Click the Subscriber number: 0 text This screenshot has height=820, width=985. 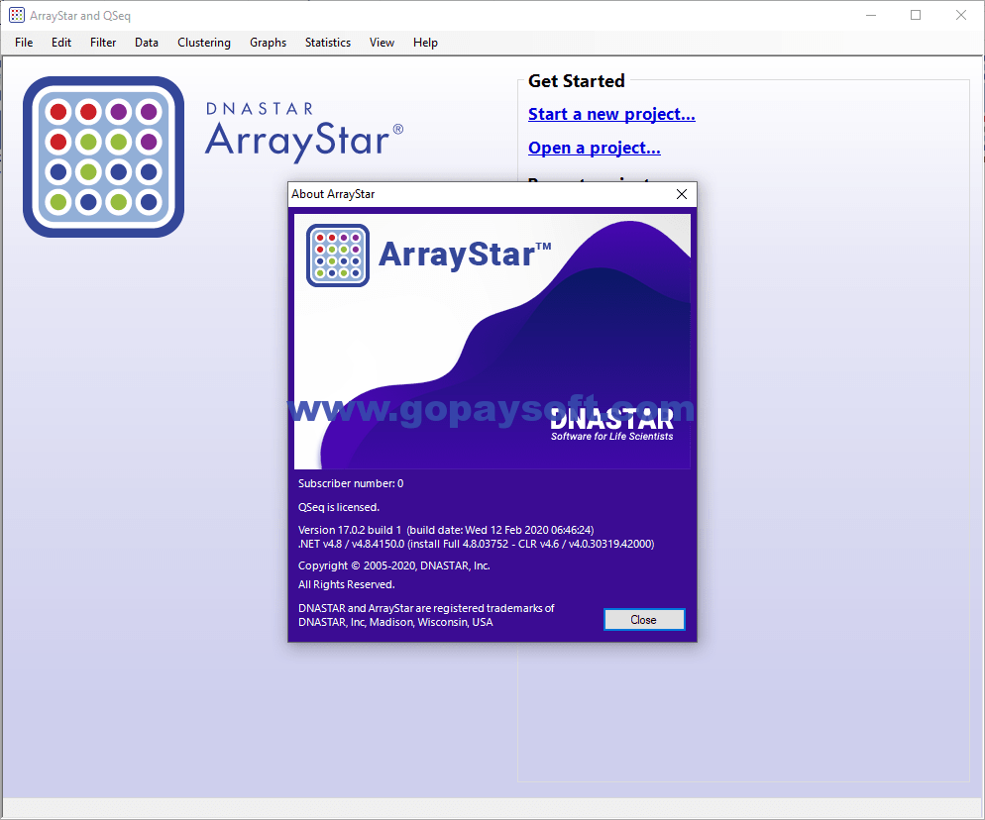point(351,483)
